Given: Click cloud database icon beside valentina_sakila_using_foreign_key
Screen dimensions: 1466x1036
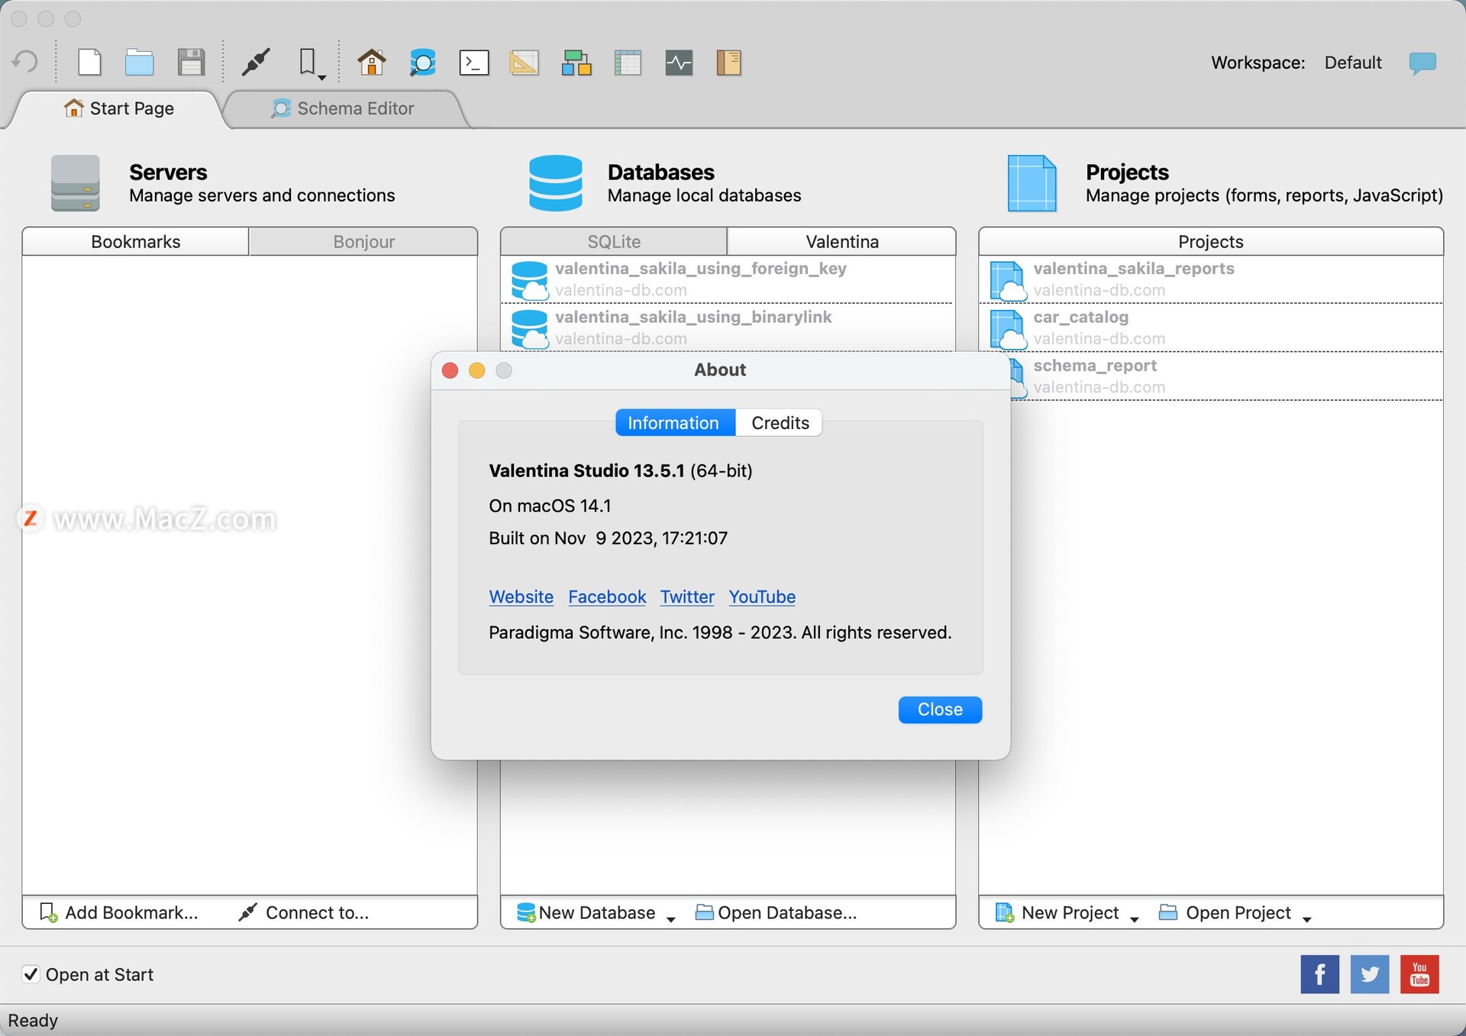Looking at the screenshot, I should coord(529,280).
